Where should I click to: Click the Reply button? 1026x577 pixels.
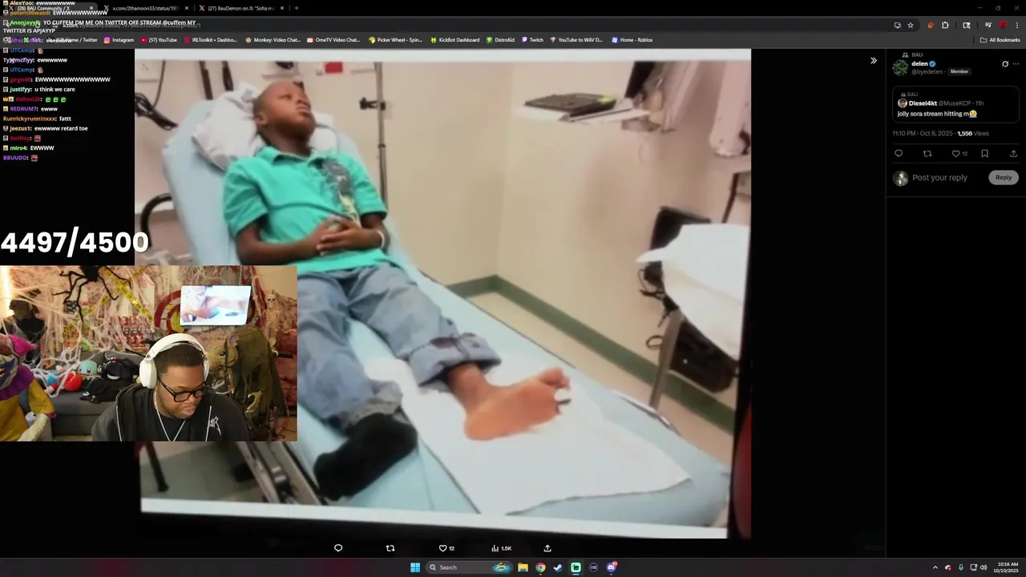pos(1004,178)
